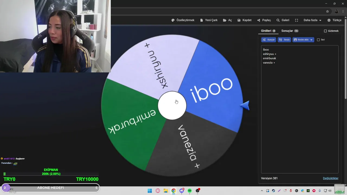Viewport: 347px width, 195px height.
Task: Click the network monitor tray icon
Action: click(325, 191)
